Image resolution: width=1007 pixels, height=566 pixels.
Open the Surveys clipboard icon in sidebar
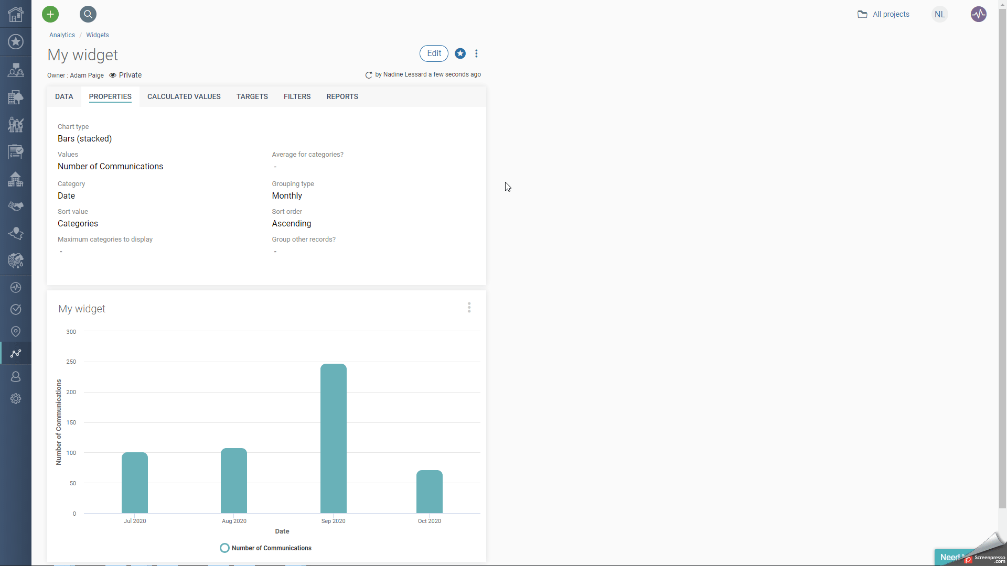(15, 152)
